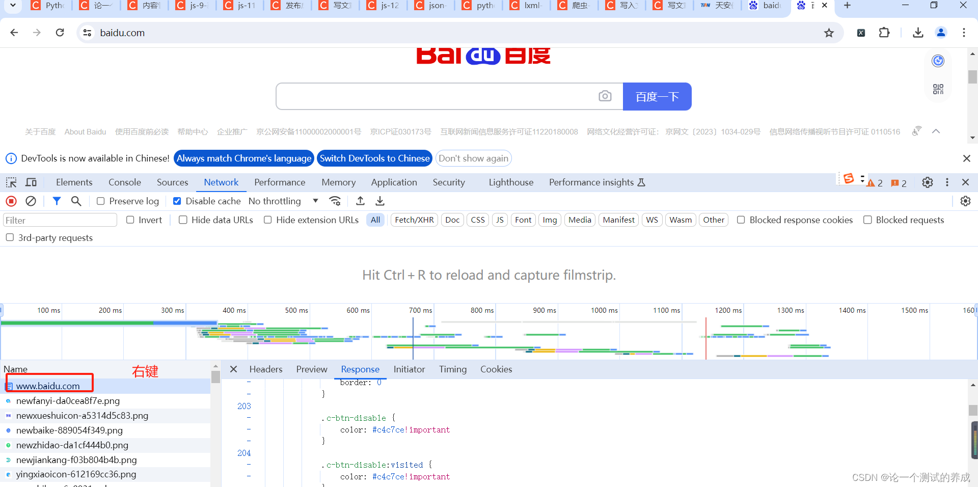Enable 3rd-party requests checkbox
This screenshot has height=487, width=978.
[x=10, y=238]
